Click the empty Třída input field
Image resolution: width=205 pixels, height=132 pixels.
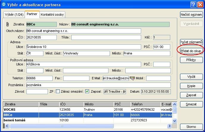tap(106, 37)
